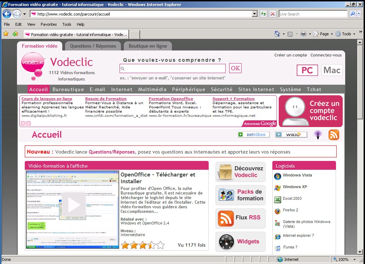Click the Firefox 2 icon
The image size is (365, 264).
tap(278, 211)
